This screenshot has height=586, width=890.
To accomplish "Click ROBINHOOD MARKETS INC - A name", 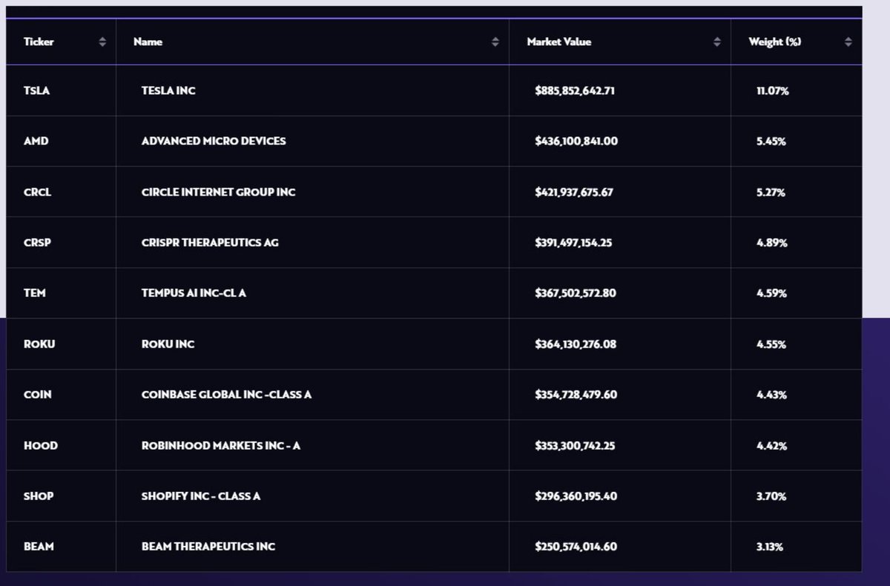I will (220, 445).
